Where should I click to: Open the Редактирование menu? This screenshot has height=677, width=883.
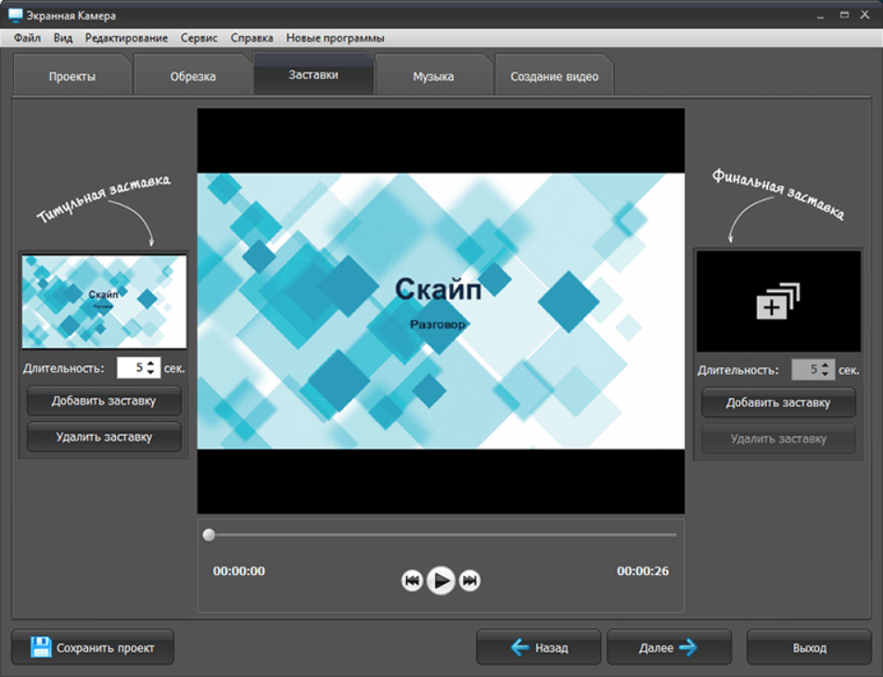coord(126,38)
